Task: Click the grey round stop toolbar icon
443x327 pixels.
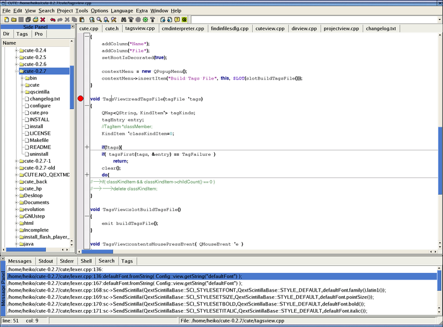Action: pyautogui.click(x=138, y=20)
